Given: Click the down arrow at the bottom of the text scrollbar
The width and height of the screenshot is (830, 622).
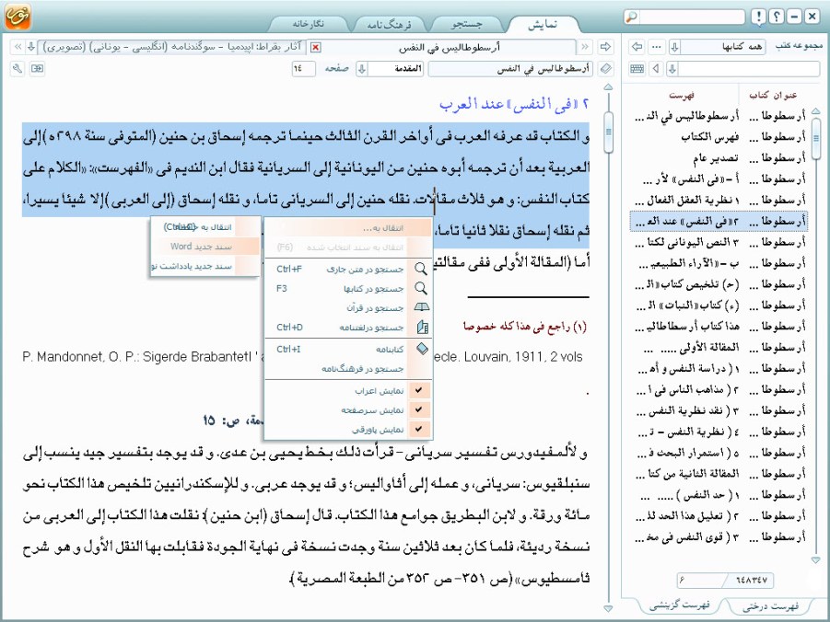Looking at the screenshot, I should [x=608, y=609].
